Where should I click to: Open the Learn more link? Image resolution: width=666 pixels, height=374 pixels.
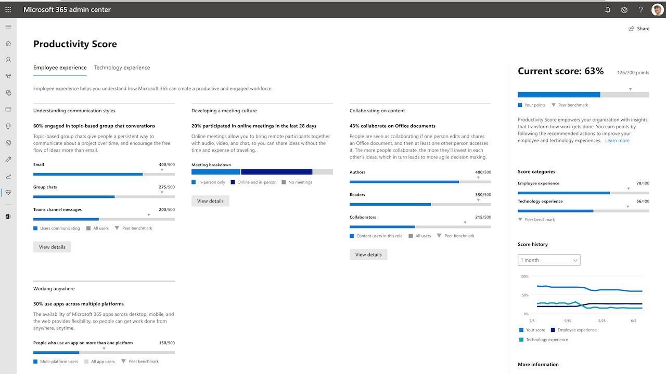click(617, 140)
